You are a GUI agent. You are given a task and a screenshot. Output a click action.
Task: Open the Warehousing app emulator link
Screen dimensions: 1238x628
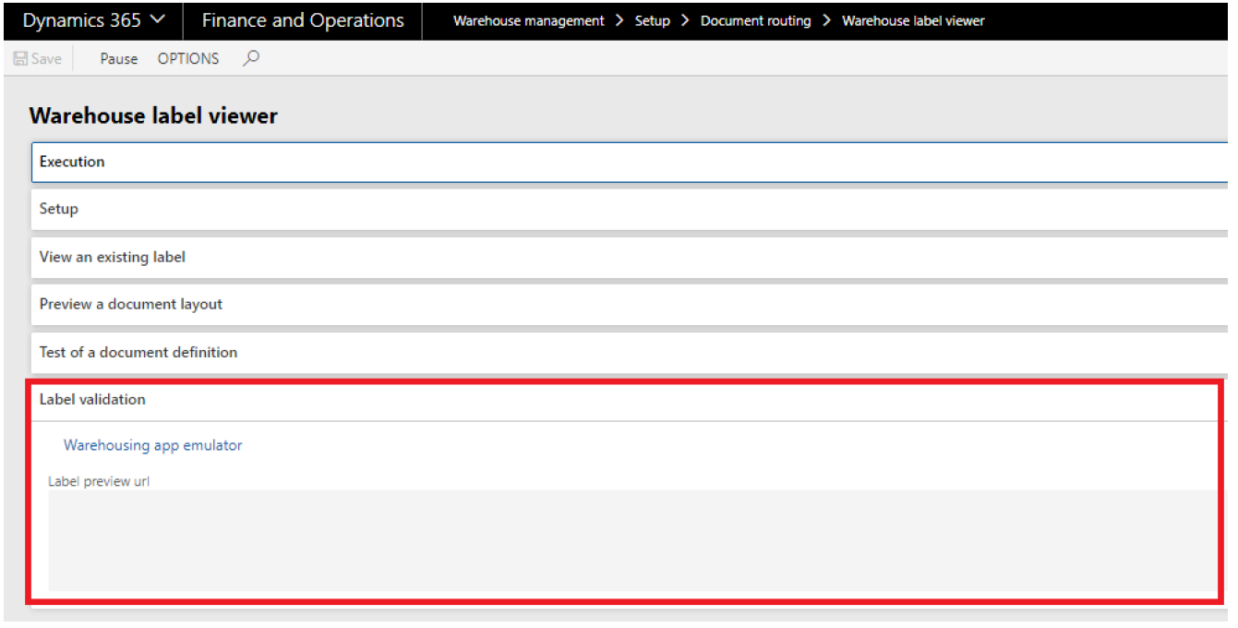coord(153,445)
